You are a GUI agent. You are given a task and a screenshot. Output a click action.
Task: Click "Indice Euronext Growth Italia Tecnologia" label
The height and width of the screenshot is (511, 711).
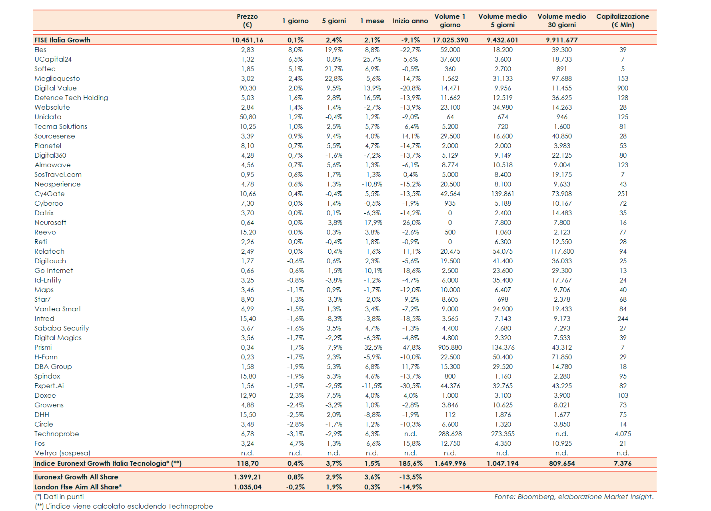click(x=108, y=463)
